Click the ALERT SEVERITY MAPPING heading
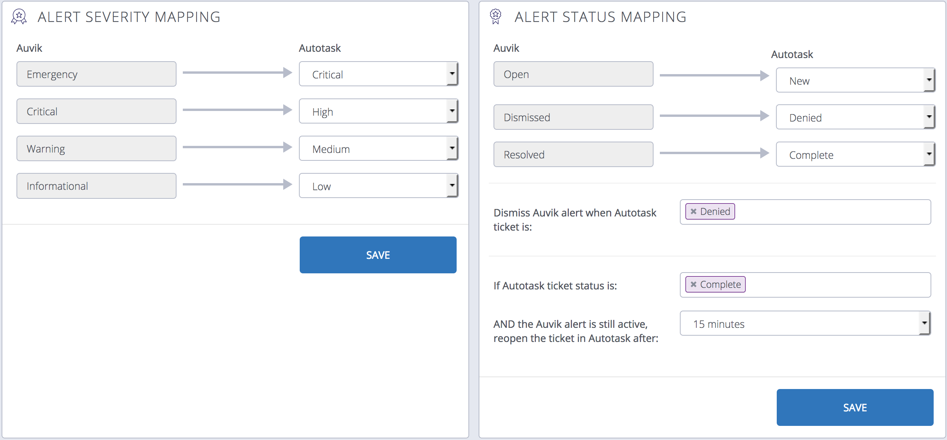The height and width of the screenshot is (440, 947). [129, 17]
